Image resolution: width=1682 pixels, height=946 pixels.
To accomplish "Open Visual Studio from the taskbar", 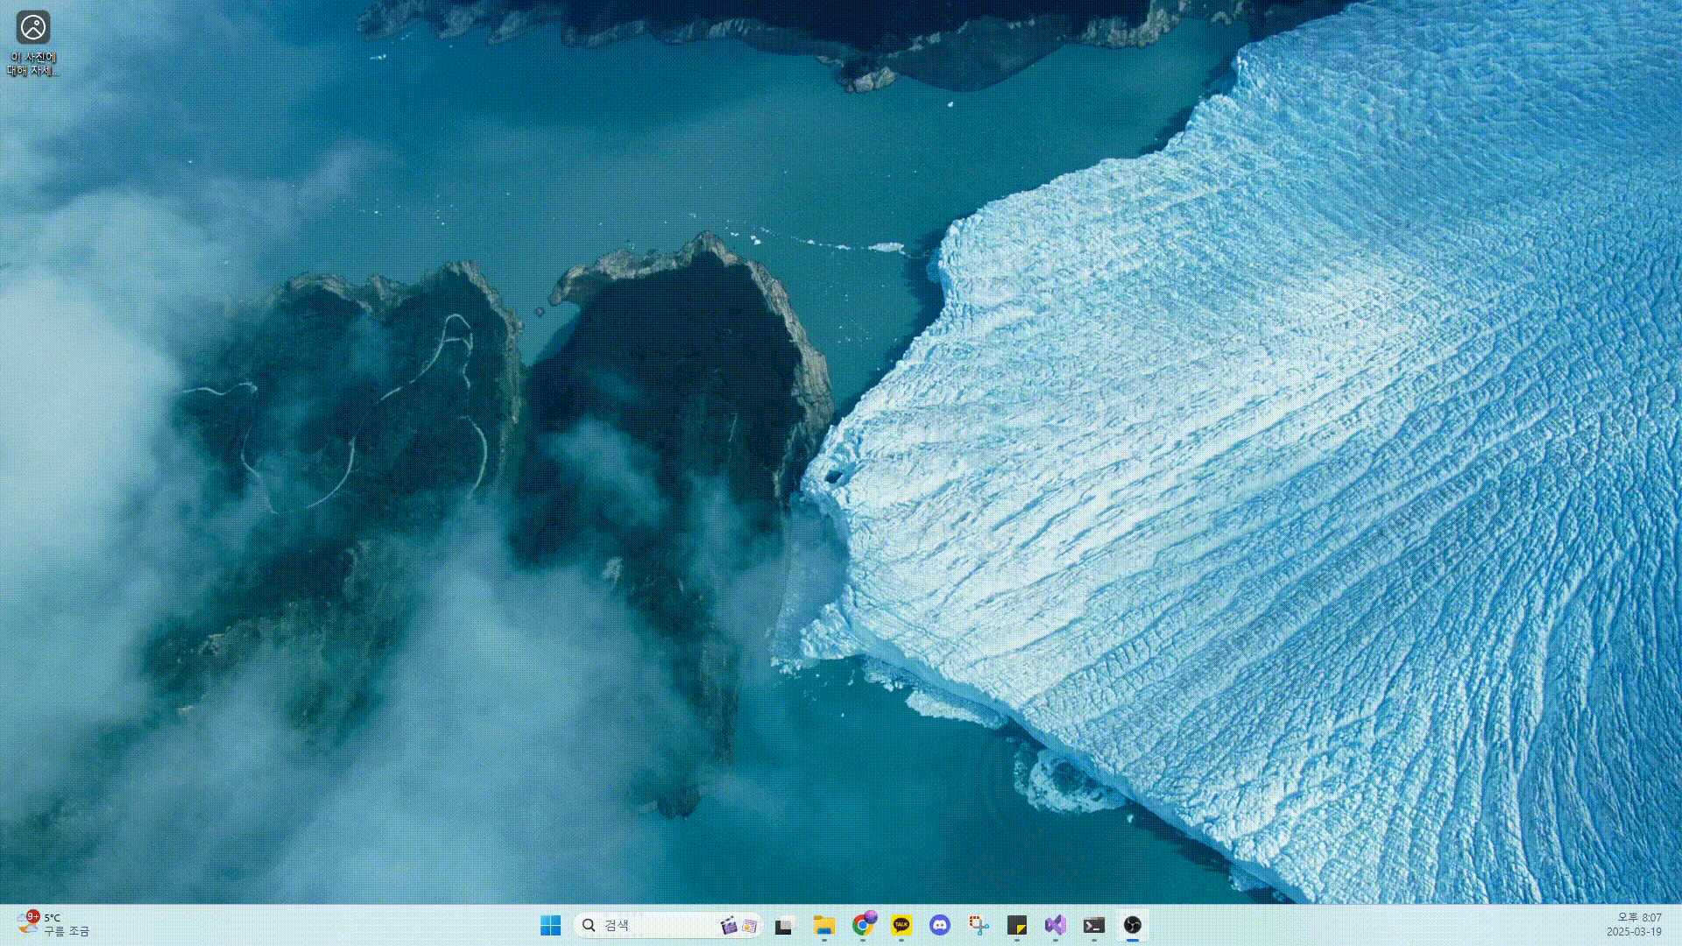I will pos(1055,925).
